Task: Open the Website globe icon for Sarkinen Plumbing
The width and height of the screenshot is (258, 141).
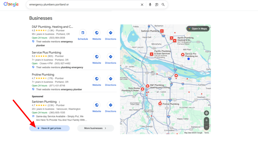Action: (97, 105)
